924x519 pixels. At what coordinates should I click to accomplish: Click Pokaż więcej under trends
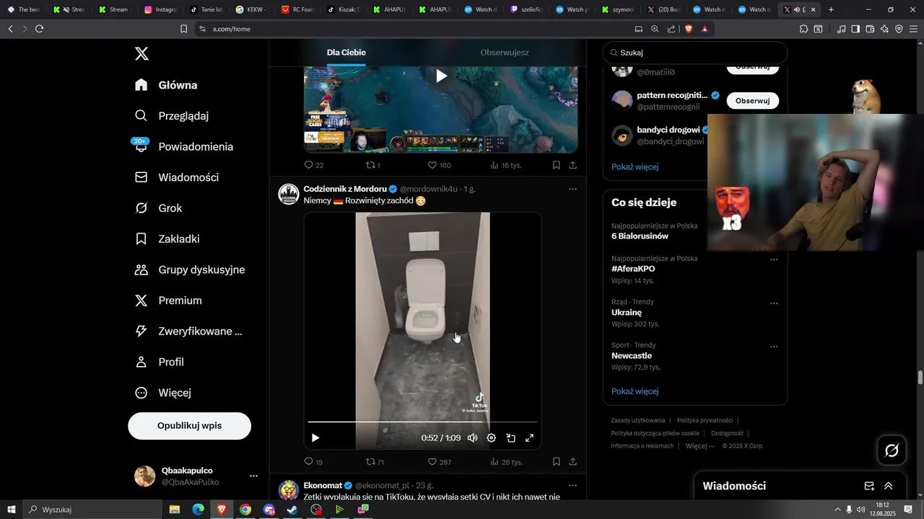635,391
